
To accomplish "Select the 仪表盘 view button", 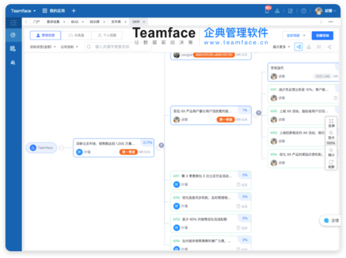I will 76,35.
